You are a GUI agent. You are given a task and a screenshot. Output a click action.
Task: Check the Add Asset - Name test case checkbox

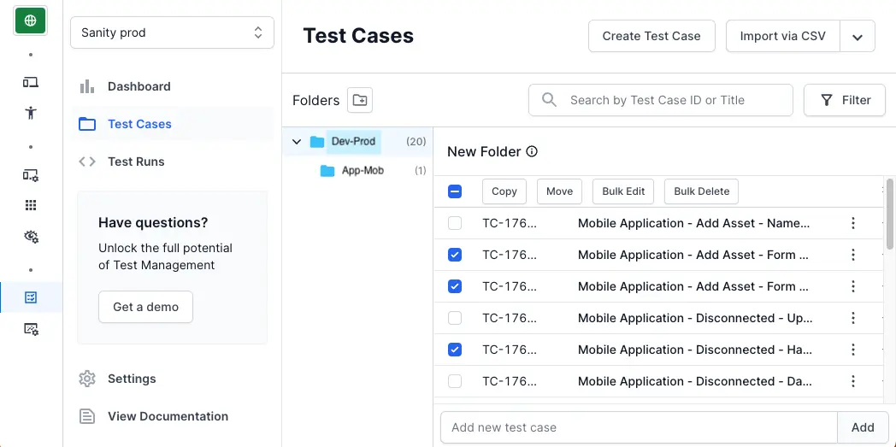pyautogui.click(x=455, y=223)
